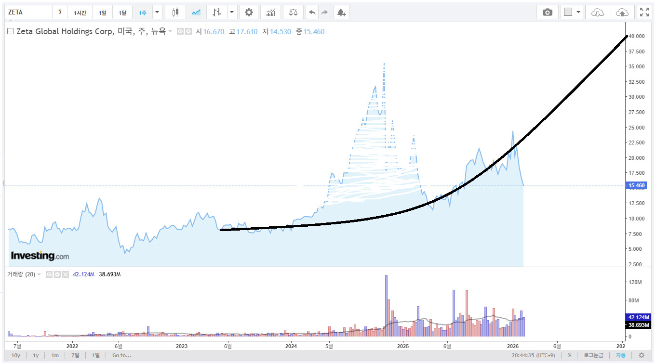This screenshot has height=363, width=656.
Task: Set the date range to 1m
Action: pos(55,355)
